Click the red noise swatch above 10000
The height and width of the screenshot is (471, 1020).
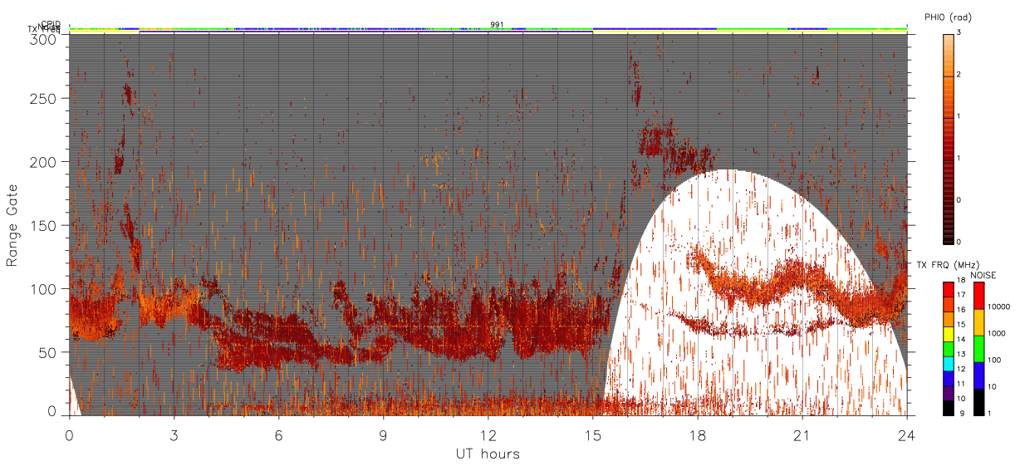pos(979,296)
